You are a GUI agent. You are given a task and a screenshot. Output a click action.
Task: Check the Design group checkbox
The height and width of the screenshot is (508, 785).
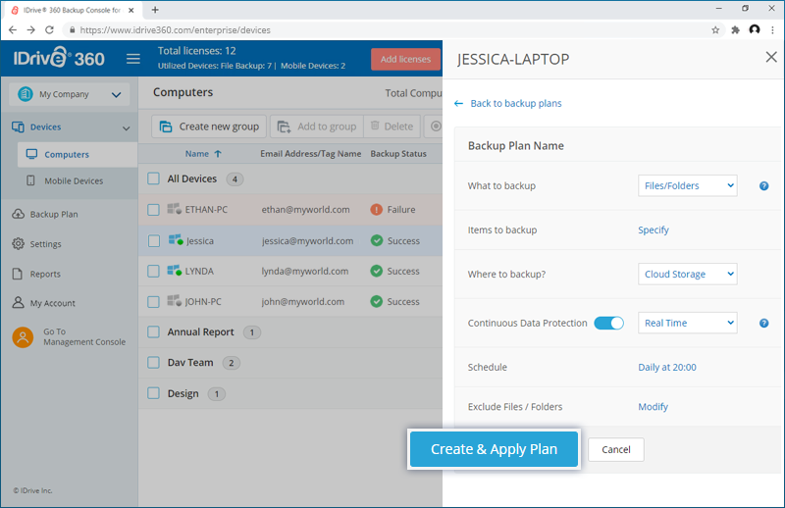pyautogui.click(x=154, y=393)
